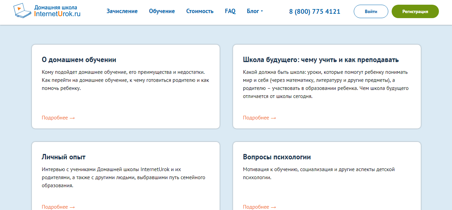Screen dimensions: 452x210
Task: Click the chevron next to Блог
Action: tap(262, 11)
